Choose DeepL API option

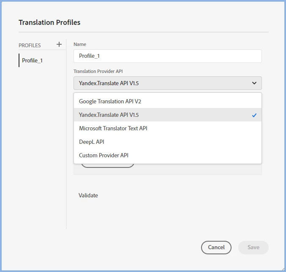[x=168, y=142]
